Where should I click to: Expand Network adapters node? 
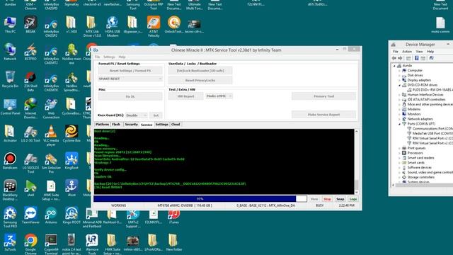click(x=399, y=119)
